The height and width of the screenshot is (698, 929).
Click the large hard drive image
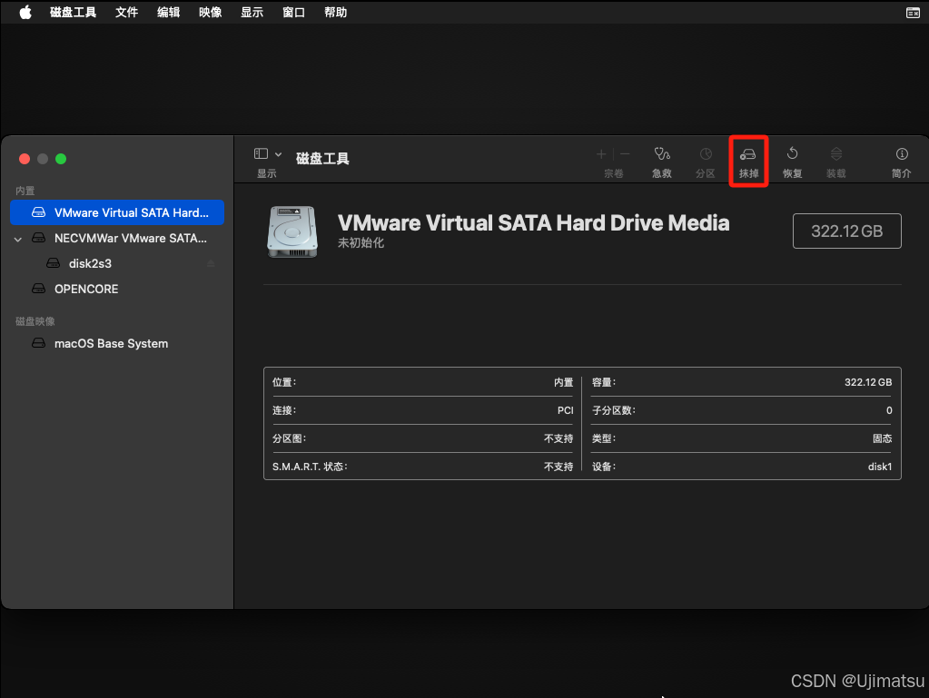click(x=292, y=232)
